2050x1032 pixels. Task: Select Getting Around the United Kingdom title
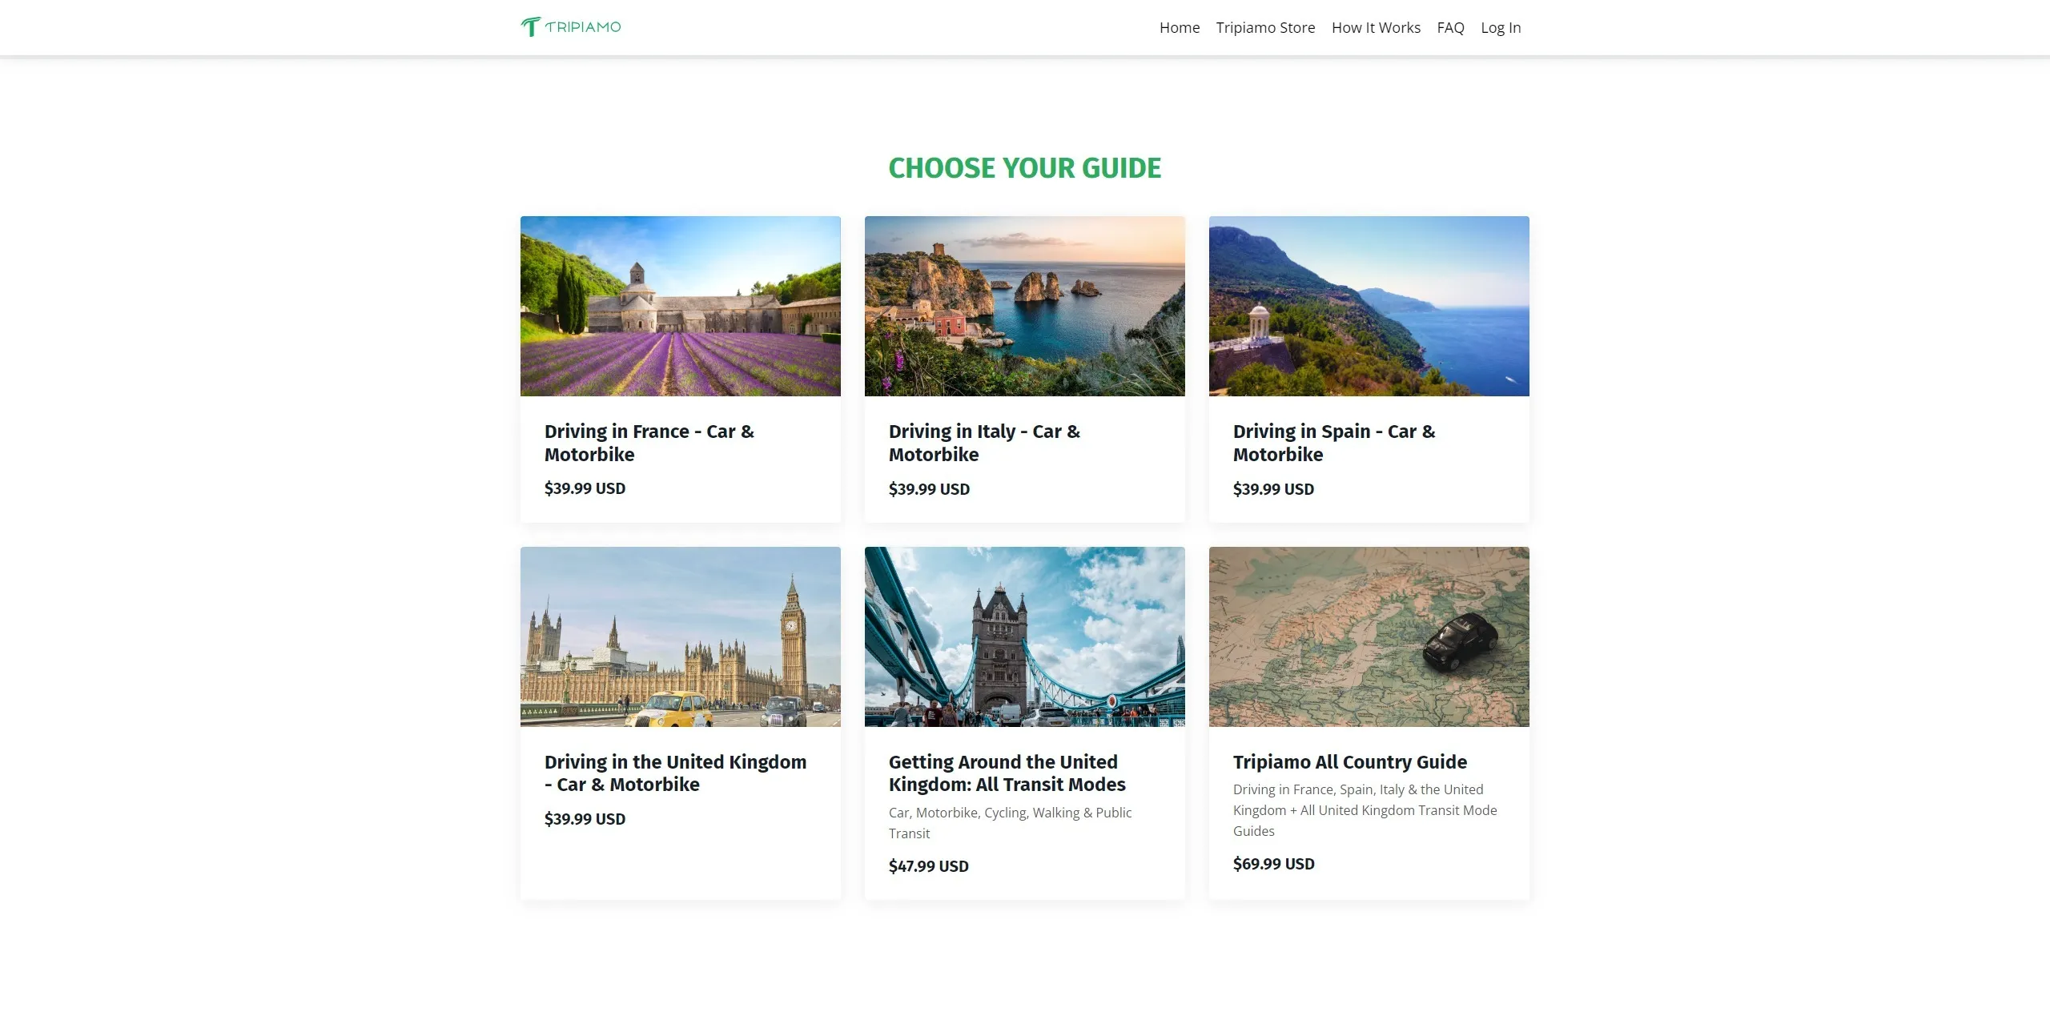point(1007,773)
